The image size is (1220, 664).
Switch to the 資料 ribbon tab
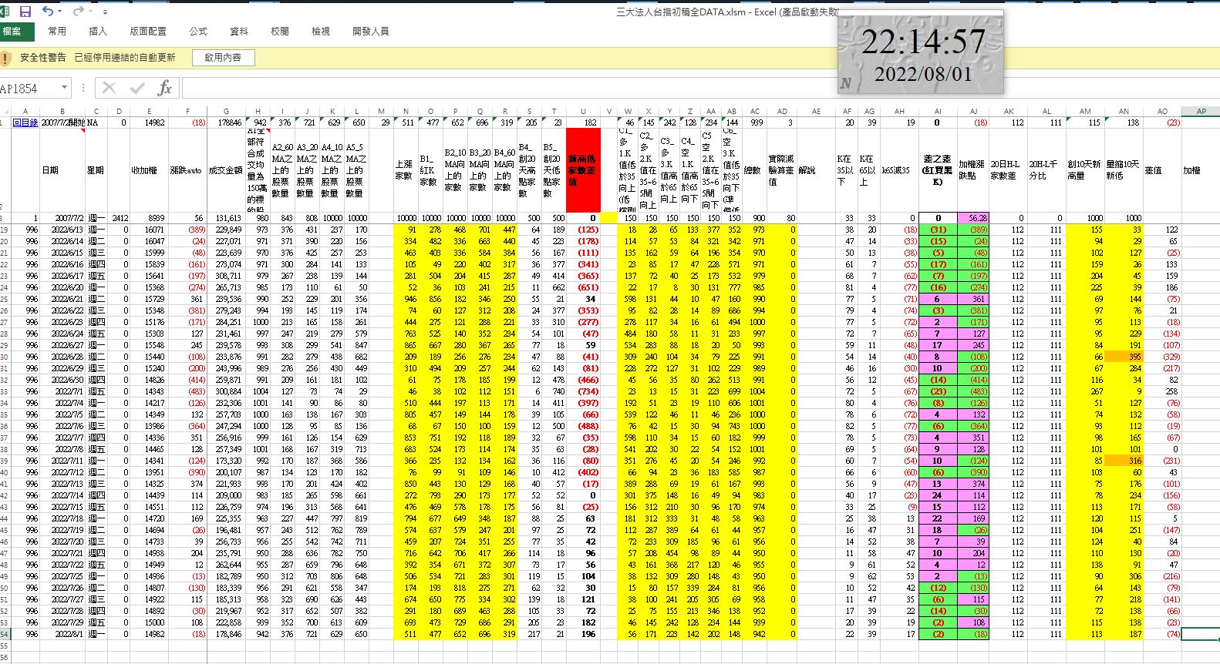coord(239,32)
